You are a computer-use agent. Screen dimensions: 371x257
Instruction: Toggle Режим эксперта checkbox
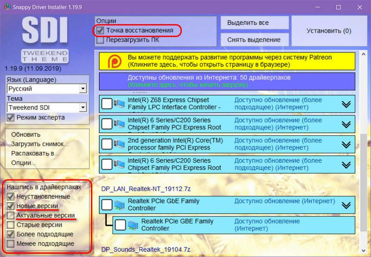pyautogui.click(x=11, y=118)
